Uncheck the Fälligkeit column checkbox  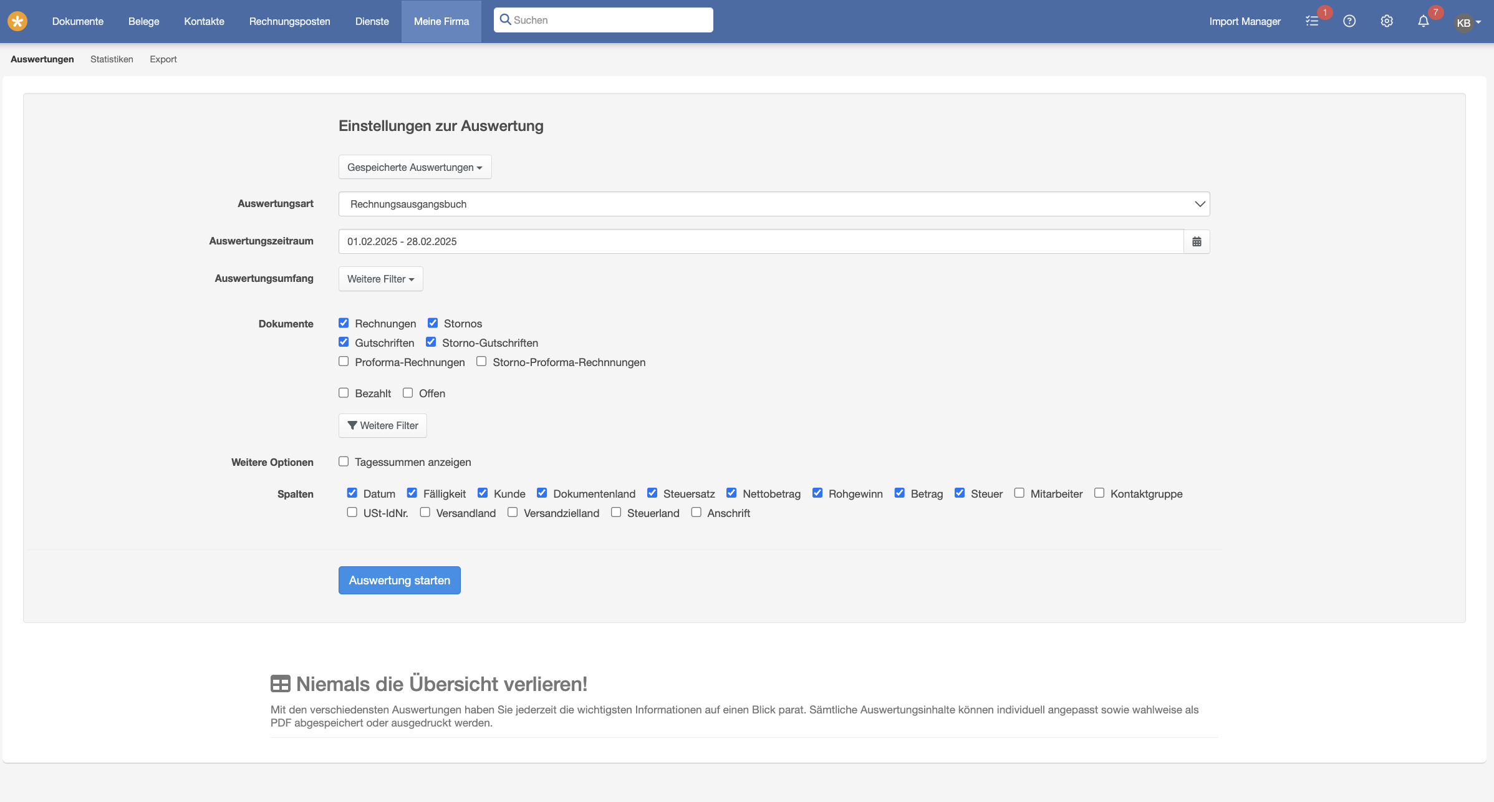click(412, 493)
